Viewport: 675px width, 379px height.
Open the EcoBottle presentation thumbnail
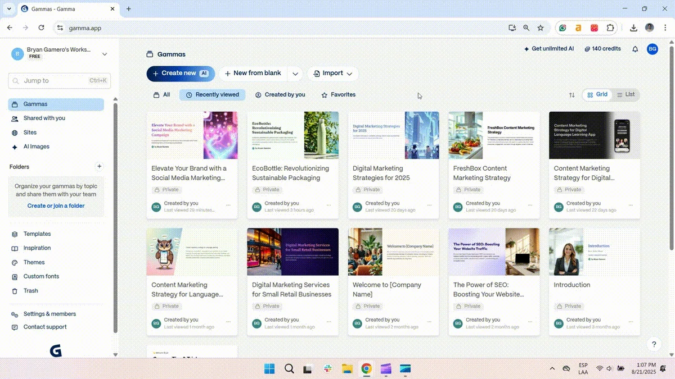[x=292, y=135]
